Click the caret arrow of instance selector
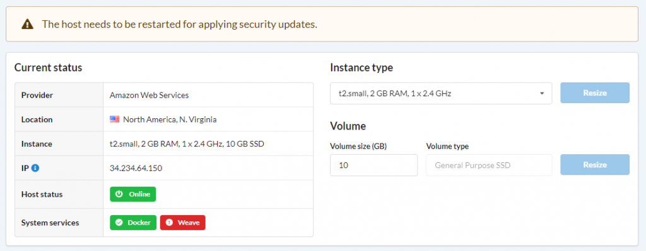 pos(542,94)
